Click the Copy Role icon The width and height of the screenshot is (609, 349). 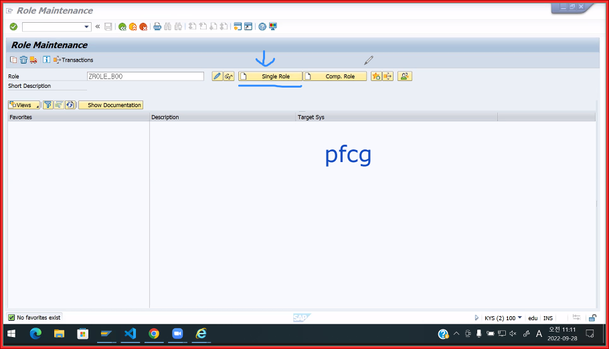(x=13, y=60)
